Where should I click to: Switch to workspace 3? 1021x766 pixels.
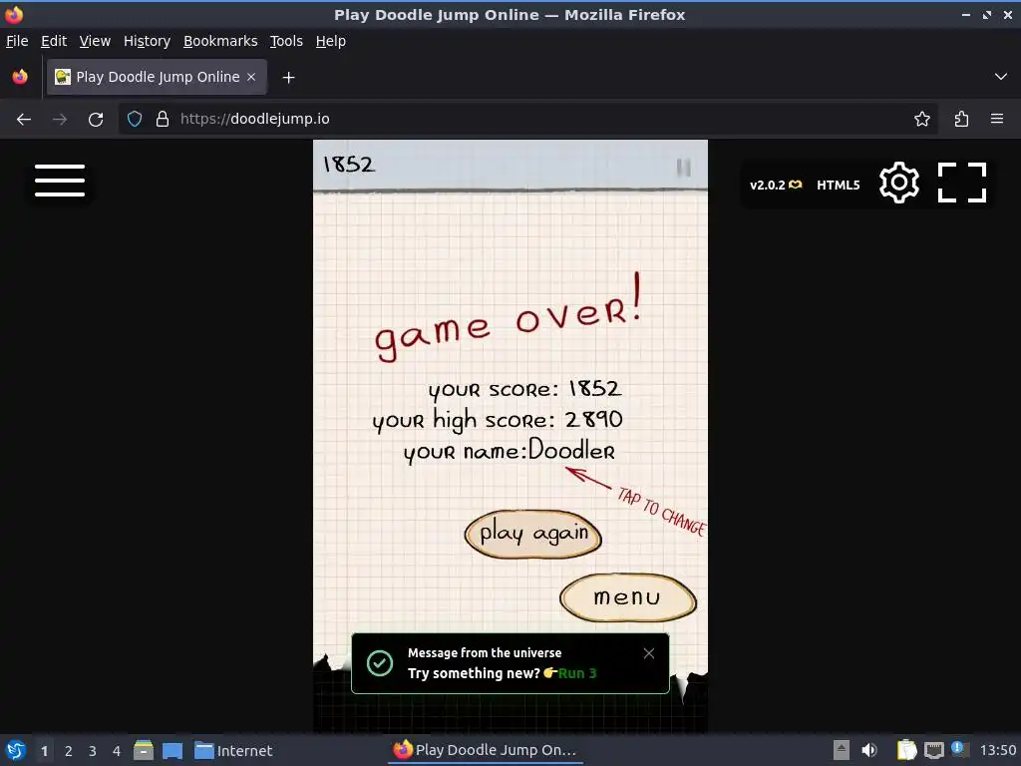tap(93, 751)
